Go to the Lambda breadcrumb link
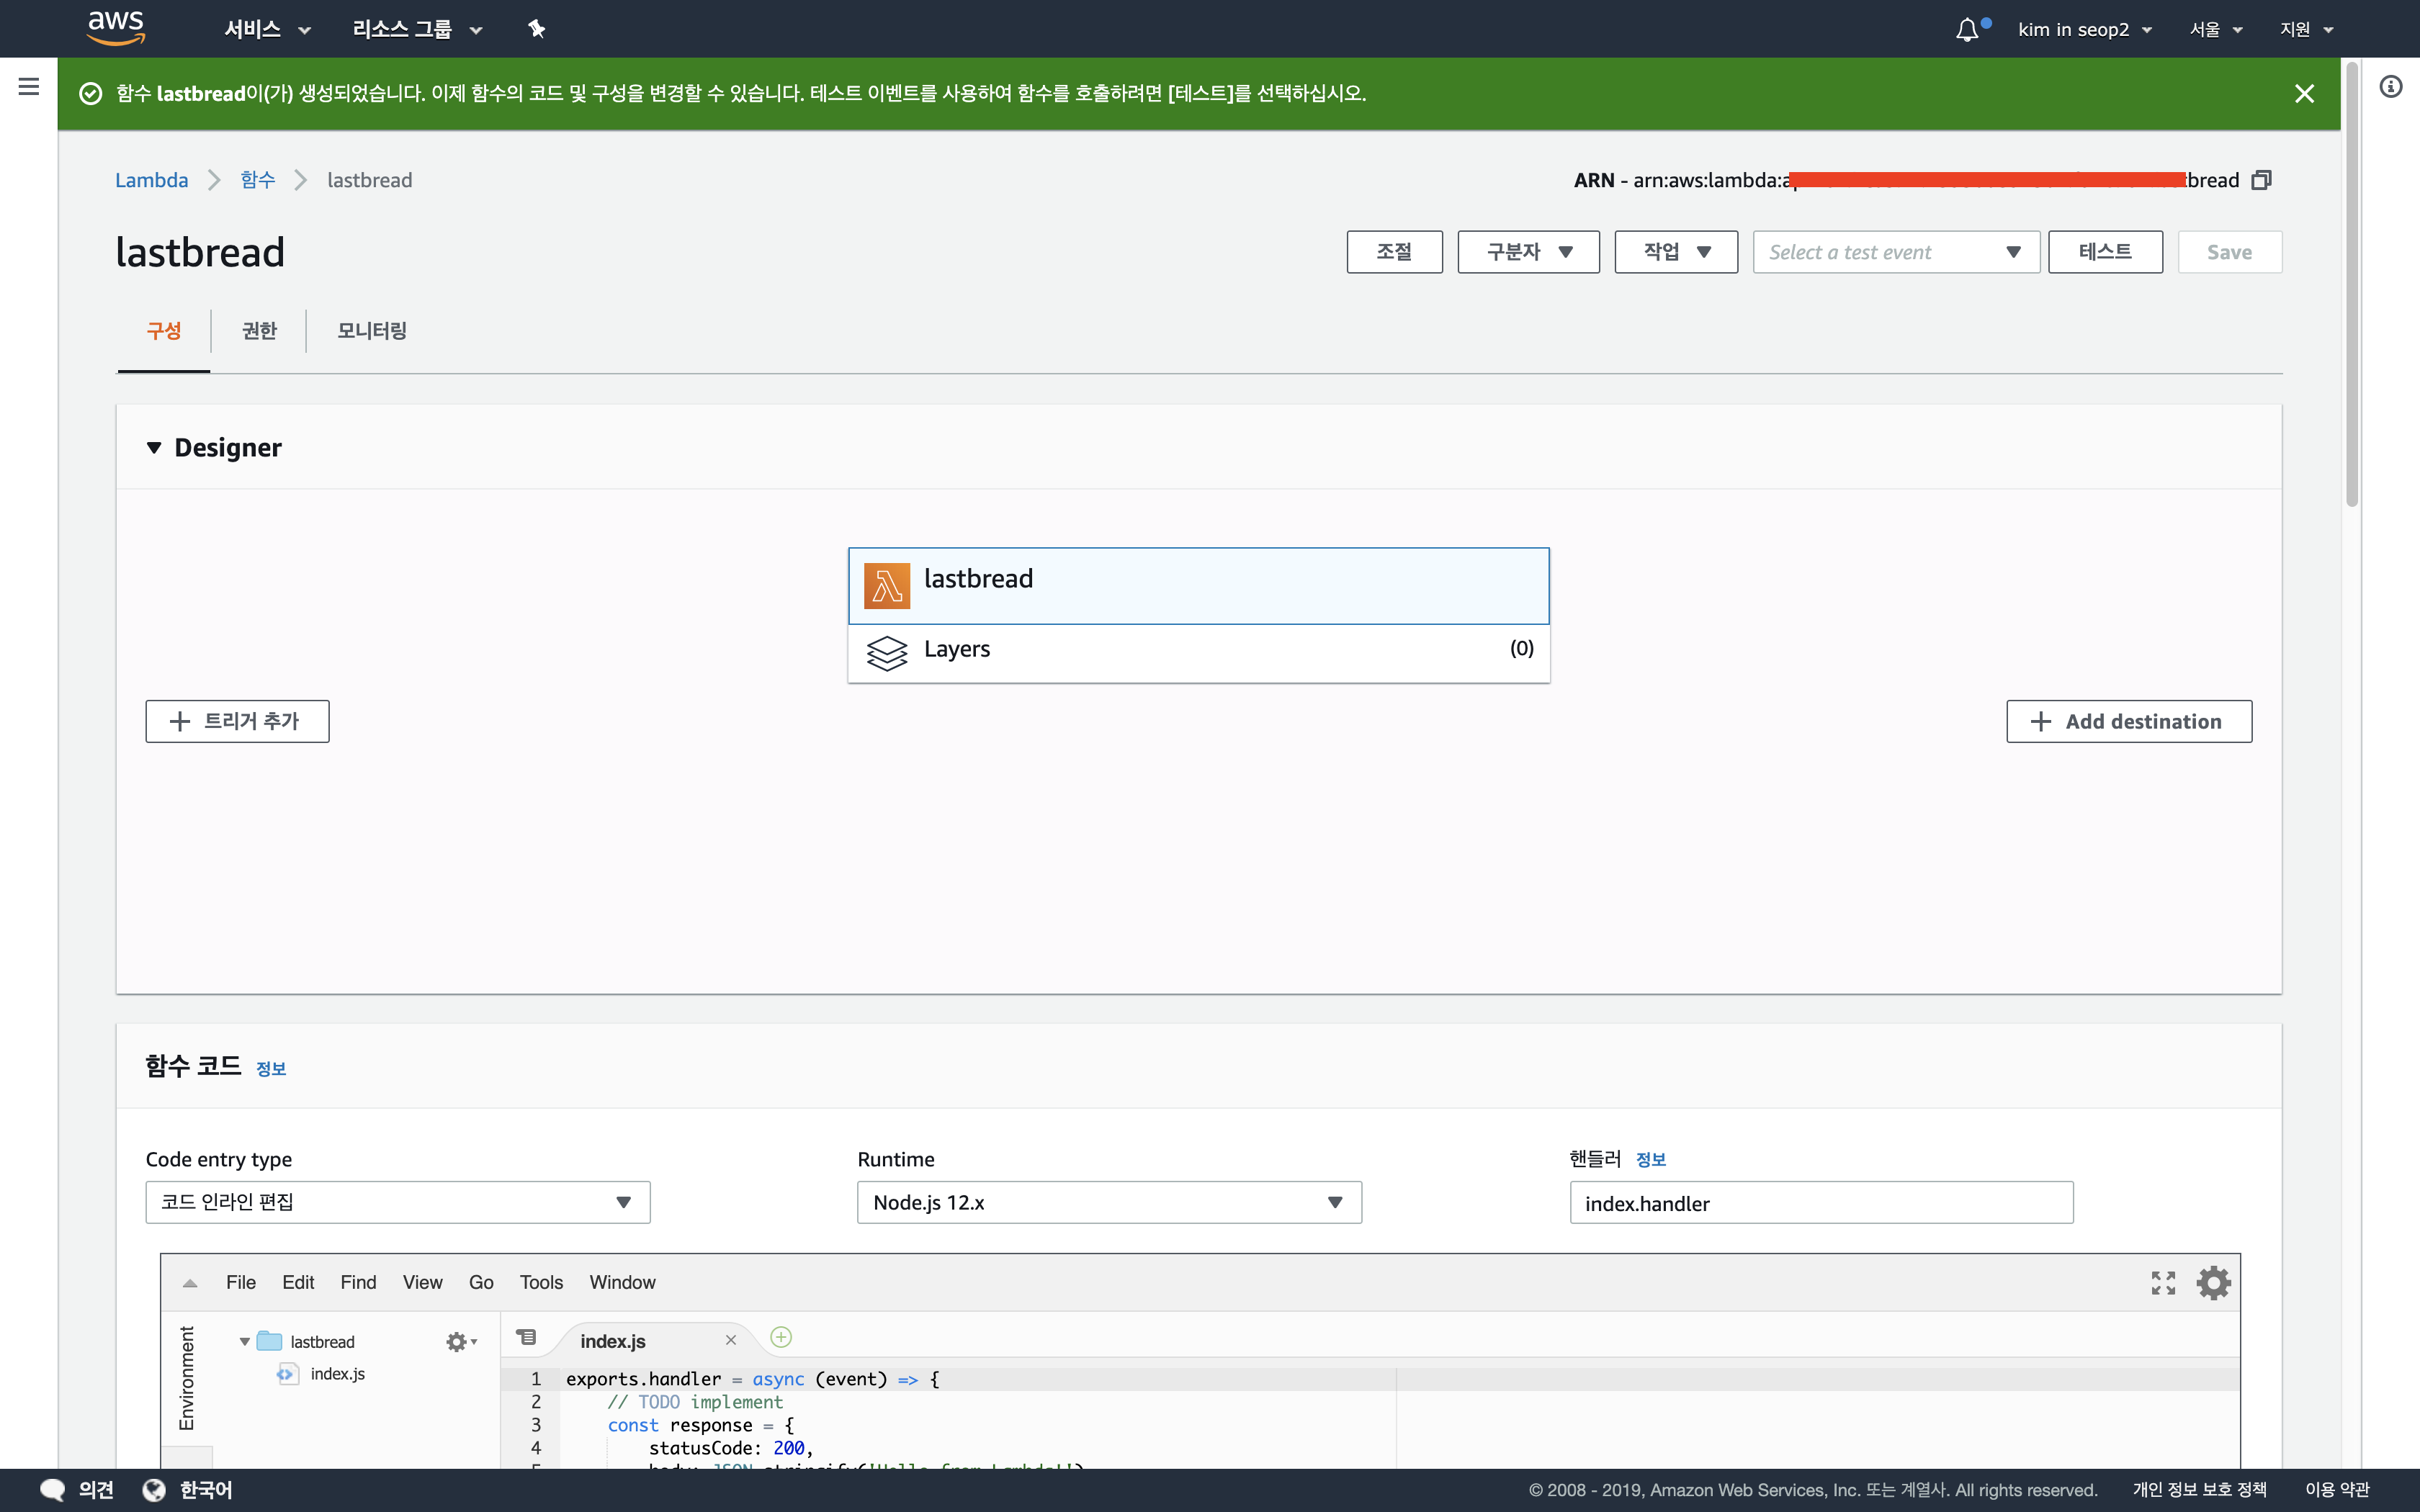This screenshot has width=2420, height=1512. coord(151,180)
